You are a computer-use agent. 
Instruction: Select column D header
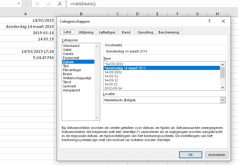[x=137, y=14]
